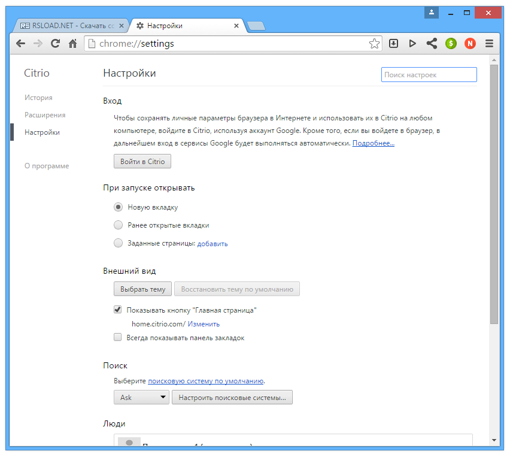Click the scrollbar down arrow
This screenshot has width=513, height=457.
click(494, 440)
